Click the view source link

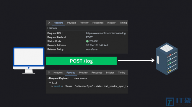pyautogui.click(x=81, y=78)
